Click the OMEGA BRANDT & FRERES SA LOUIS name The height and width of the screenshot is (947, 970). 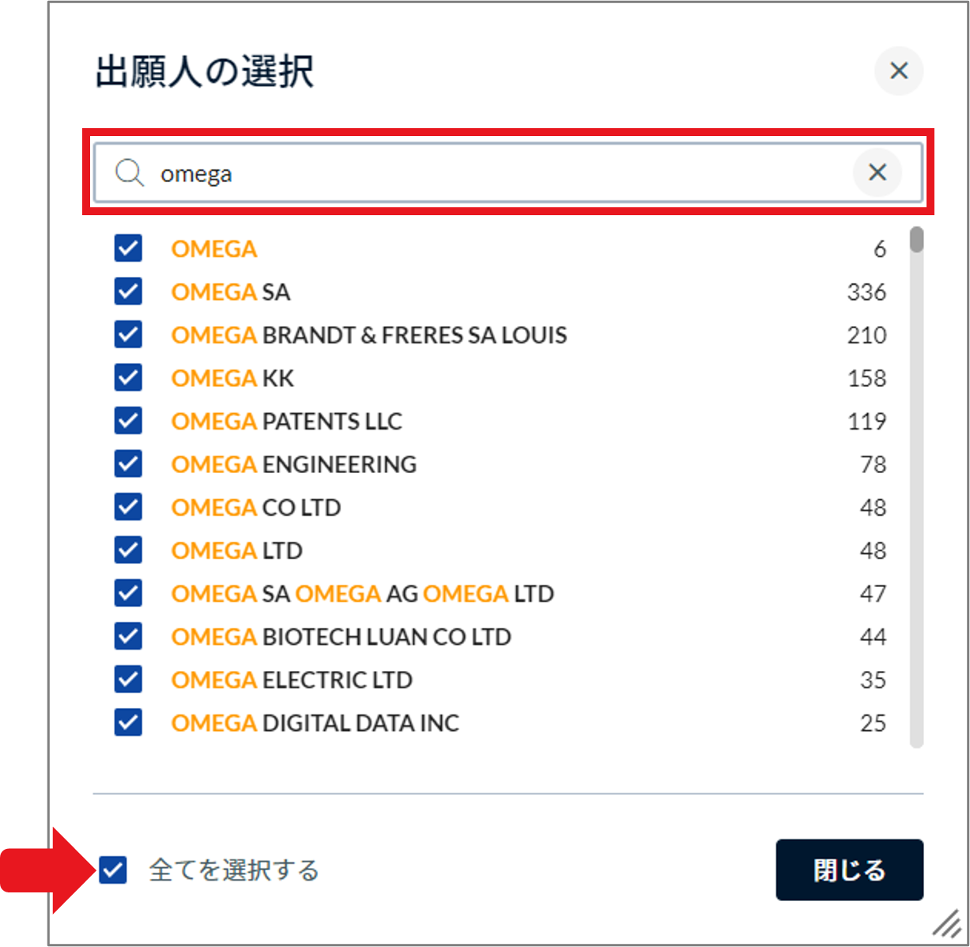click(369, 335)
